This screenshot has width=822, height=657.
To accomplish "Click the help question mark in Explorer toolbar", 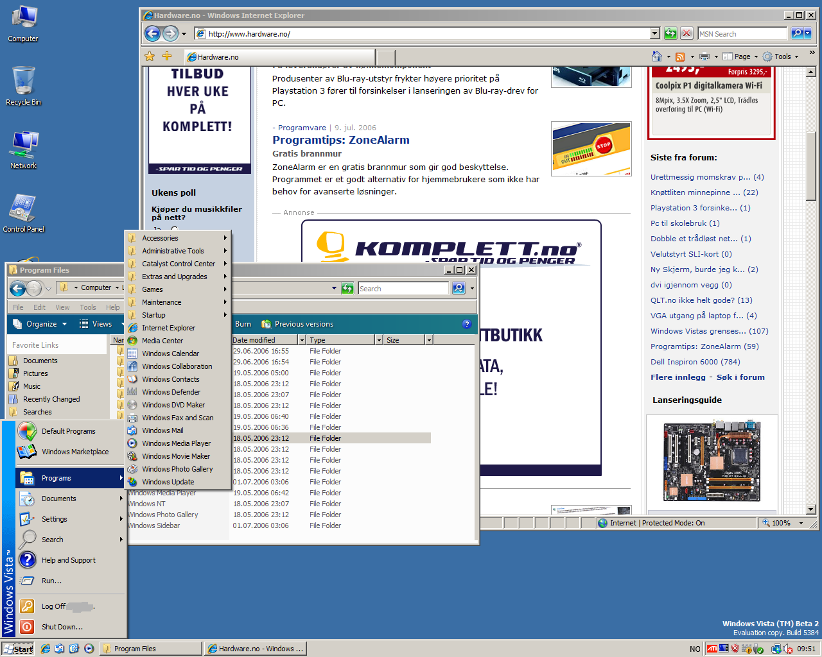I will point(467,324).
